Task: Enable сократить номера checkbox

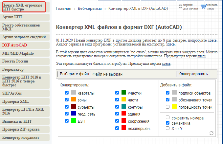Action: pyautogui.click(x=167, y=117)
